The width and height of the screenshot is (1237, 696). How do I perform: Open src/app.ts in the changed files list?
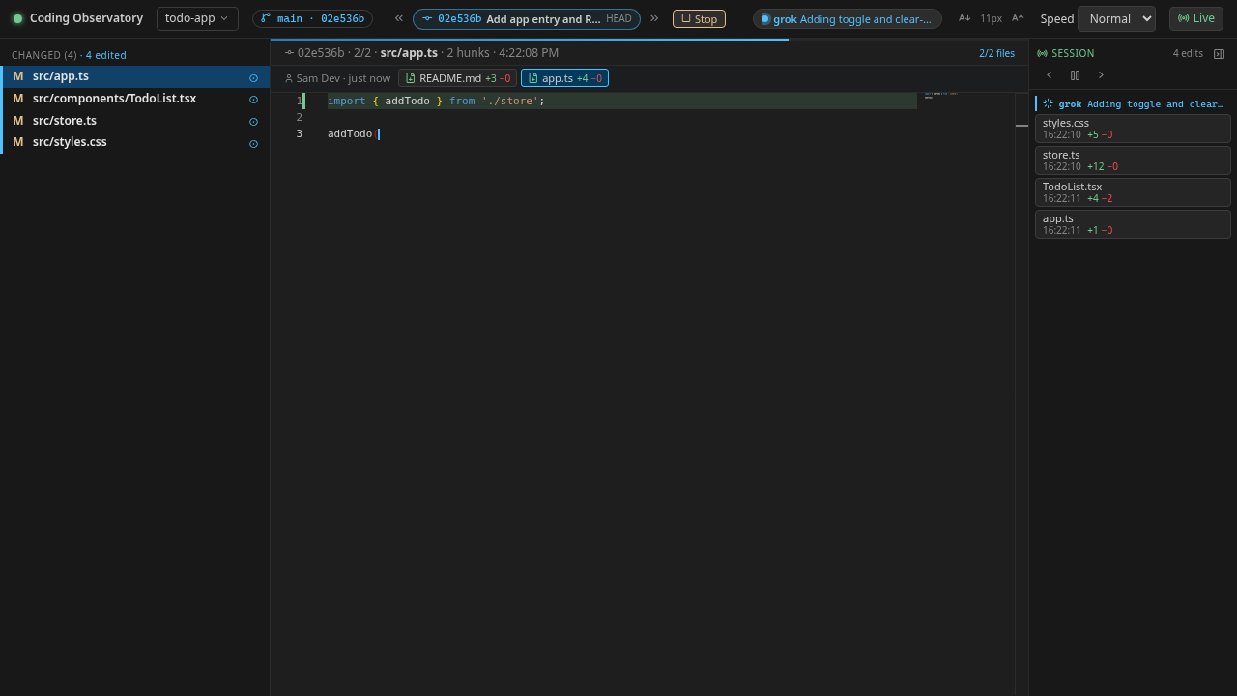point(135,76)
